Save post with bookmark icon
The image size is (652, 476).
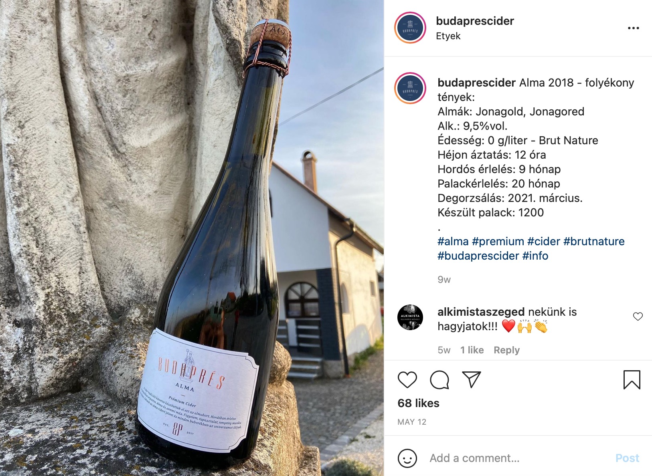[x=632, y=380]
